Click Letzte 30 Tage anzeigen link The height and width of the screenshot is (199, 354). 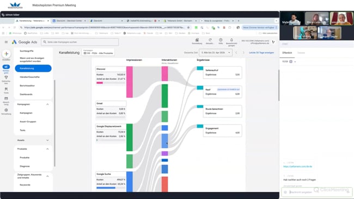tap(261, 53)
